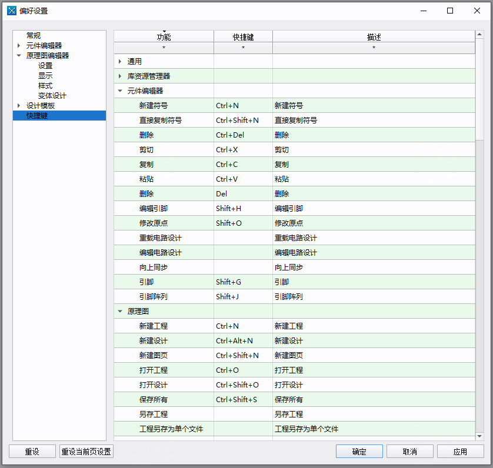Expand the 原理图 shortcut group

click(x=121, y=311)
